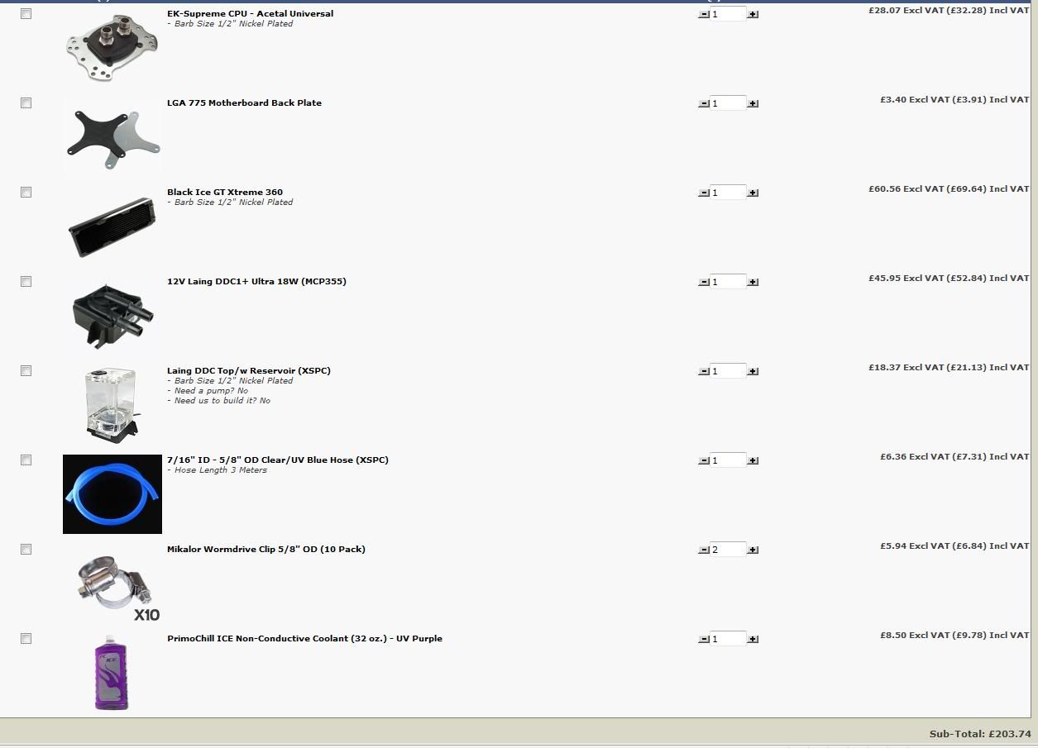Image resolution: width=1038 pixels, height=748 pixels.
Task: Tick the checkbox for LGA 775 Motherboard Back Plate
Action: point(26,103)
